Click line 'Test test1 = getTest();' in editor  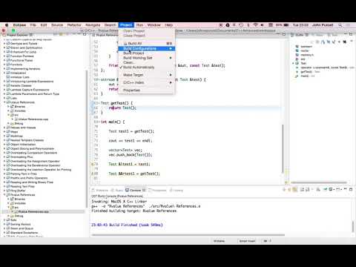point(131,131)
